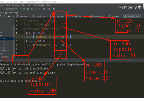This screenshot has height=98, width=144.
Task: Click the fold end marker at line 3
Action: (x=24, y=29)
